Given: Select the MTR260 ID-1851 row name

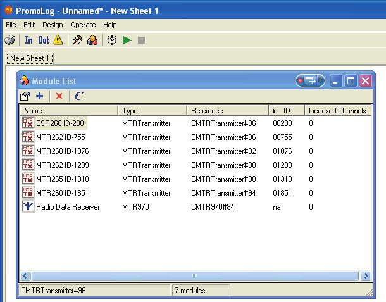Looking at the screenshot, I should 62,192.
